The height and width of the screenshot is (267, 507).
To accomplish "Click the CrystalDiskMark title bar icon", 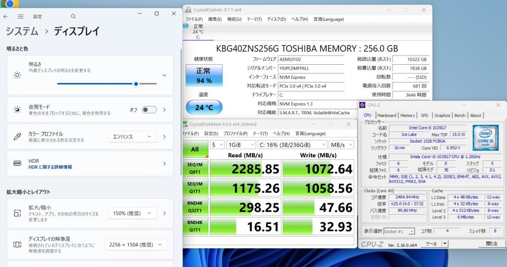I will pos(185,124).
